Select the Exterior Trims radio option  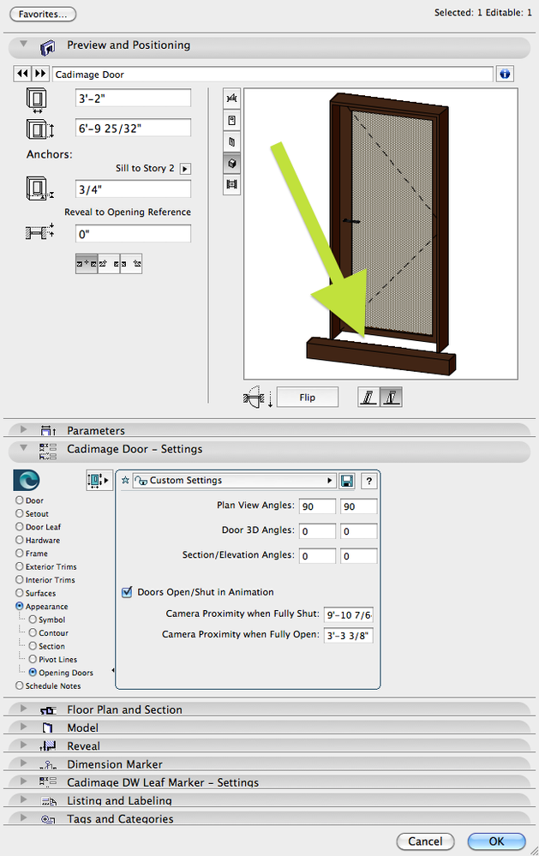point(20,566)
